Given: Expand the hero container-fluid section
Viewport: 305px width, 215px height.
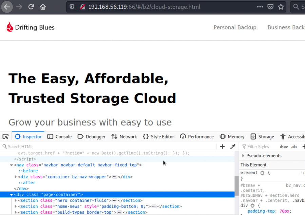Looking at the screenshot, I should click(16, 200).
